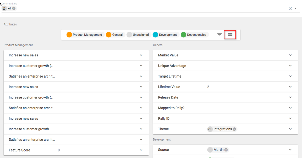The width and height of the screenshot is (302, 158).
Task: Toggle the Development category filter chip
Action: coord(165,35)
